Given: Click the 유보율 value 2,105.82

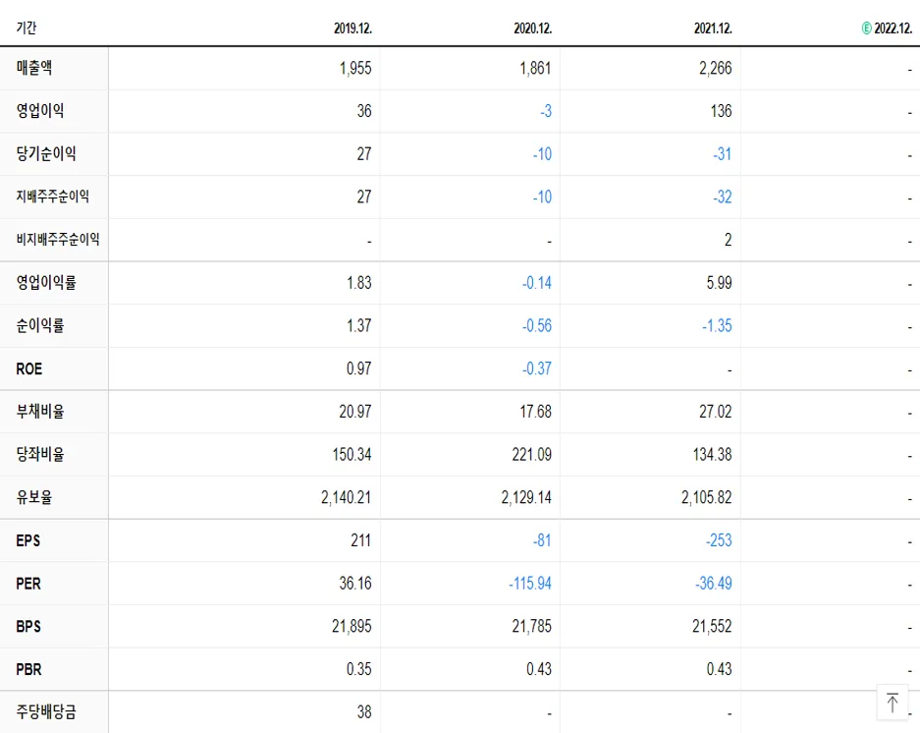Looking at the screenshot, I should 706,497.
